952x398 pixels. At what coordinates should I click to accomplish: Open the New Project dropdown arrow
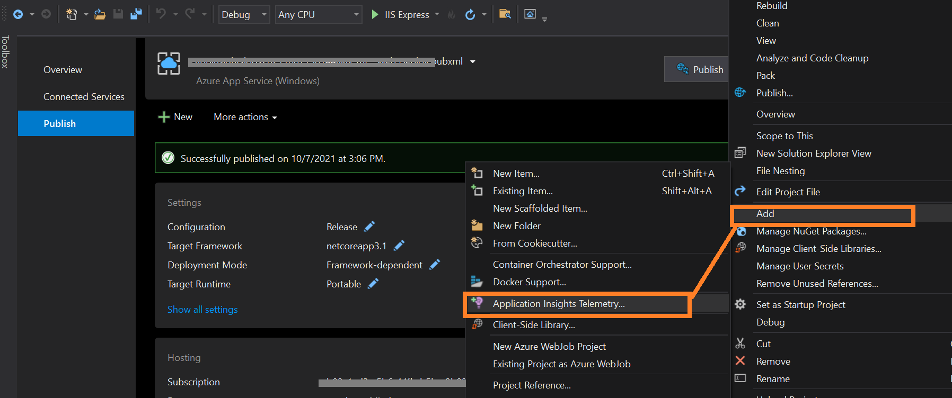86,14
